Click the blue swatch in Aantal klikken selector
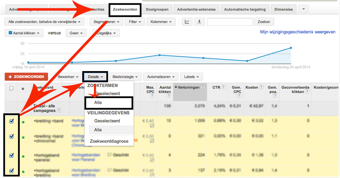 pyautogui.click(x=11, y=33)
